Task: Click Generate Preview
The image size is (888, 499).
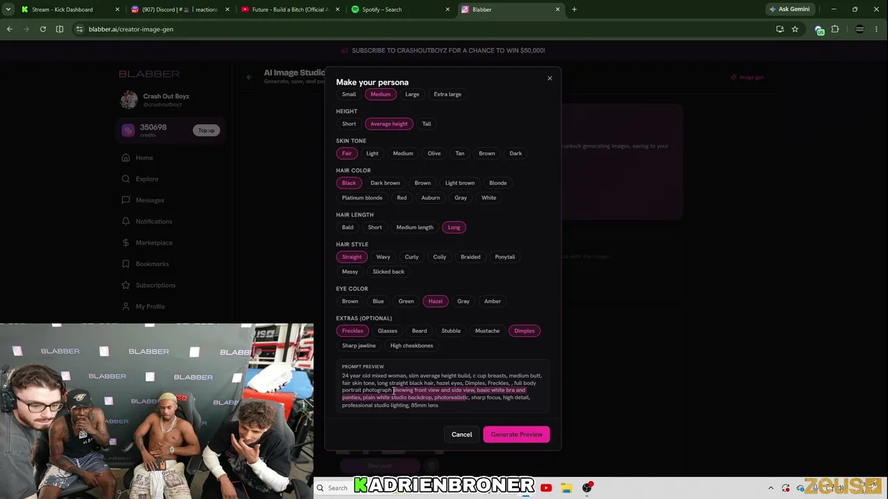Action: point(517,435)
